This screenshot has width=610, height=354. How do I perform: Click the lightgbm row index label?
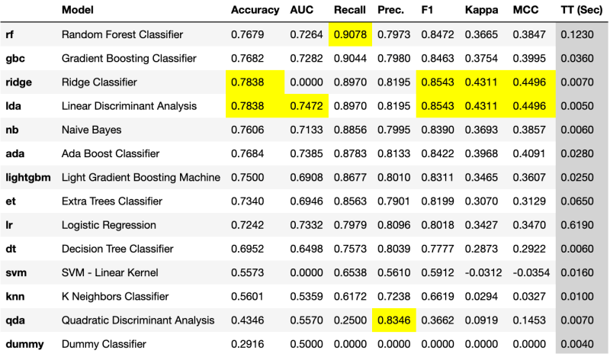tap(28, 178)
